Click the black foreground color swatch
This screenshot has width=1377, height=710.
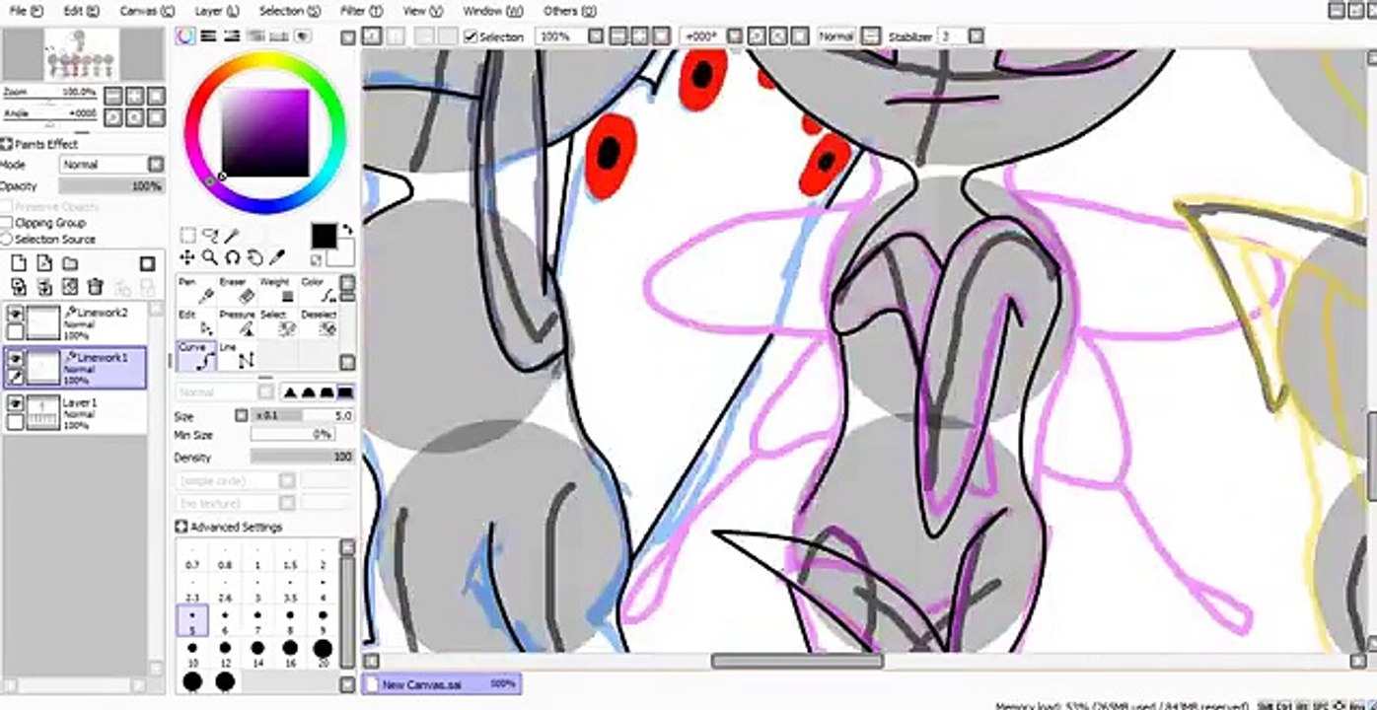(324, 237)
